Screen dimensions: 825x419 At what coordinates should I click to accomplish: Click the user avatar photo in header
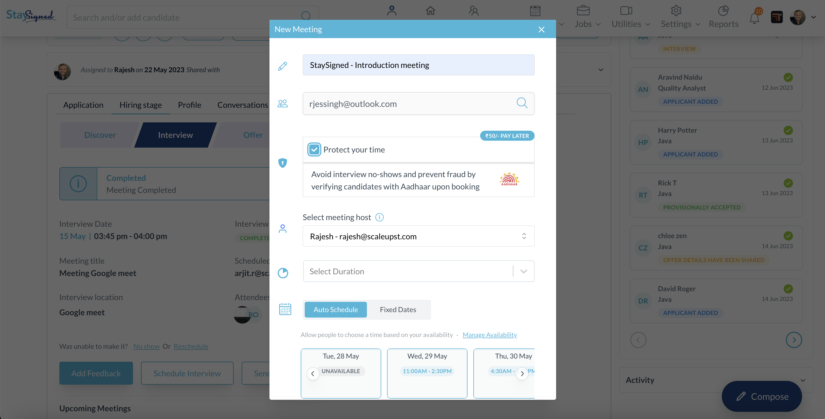pyautogui.click(x=797, y=17)
